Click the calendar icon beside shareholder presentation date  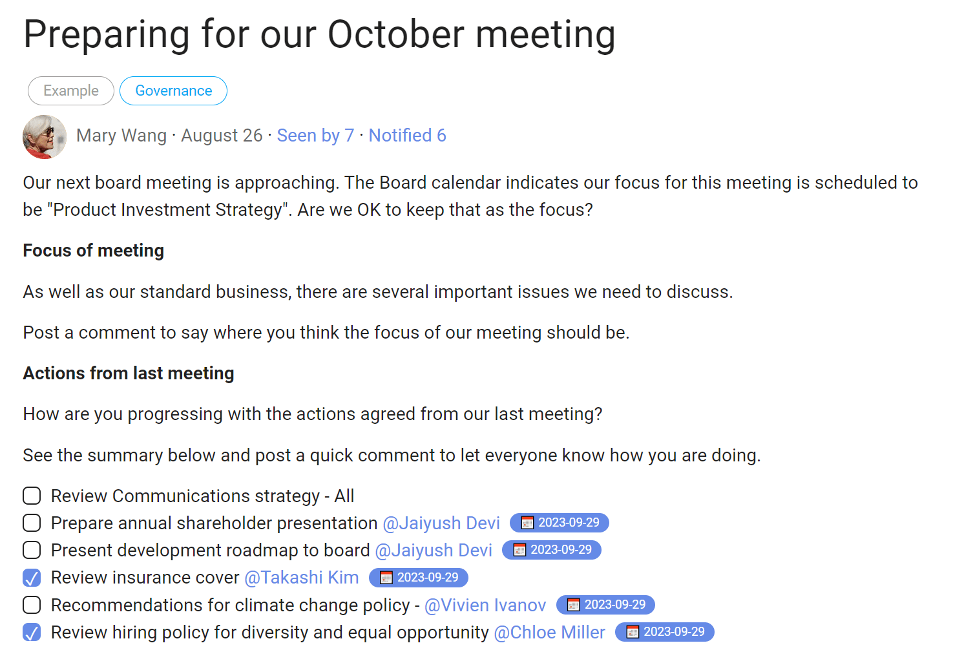(527, 523)
